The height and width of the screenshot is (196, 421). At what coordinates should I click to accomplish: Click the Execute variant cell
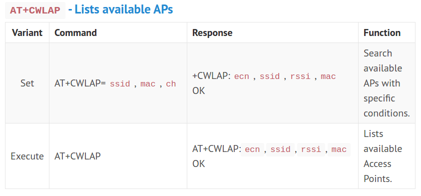[x=27, y=156]
